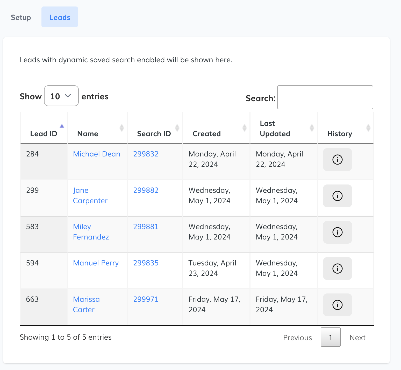Select the Leads tab

coord(60,17)
